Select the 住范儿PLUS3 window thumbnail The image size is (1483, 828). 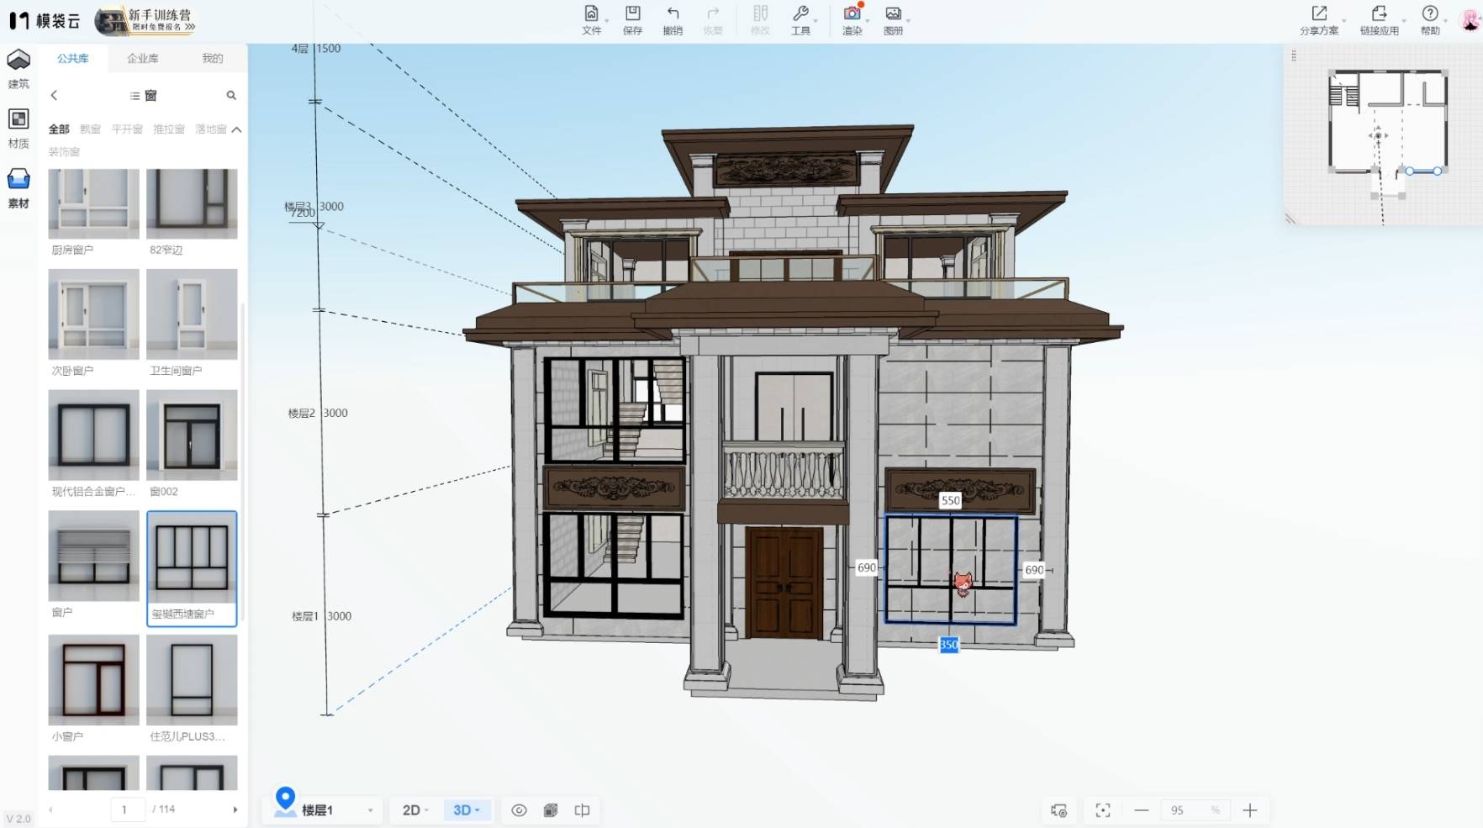pos(192,680)
